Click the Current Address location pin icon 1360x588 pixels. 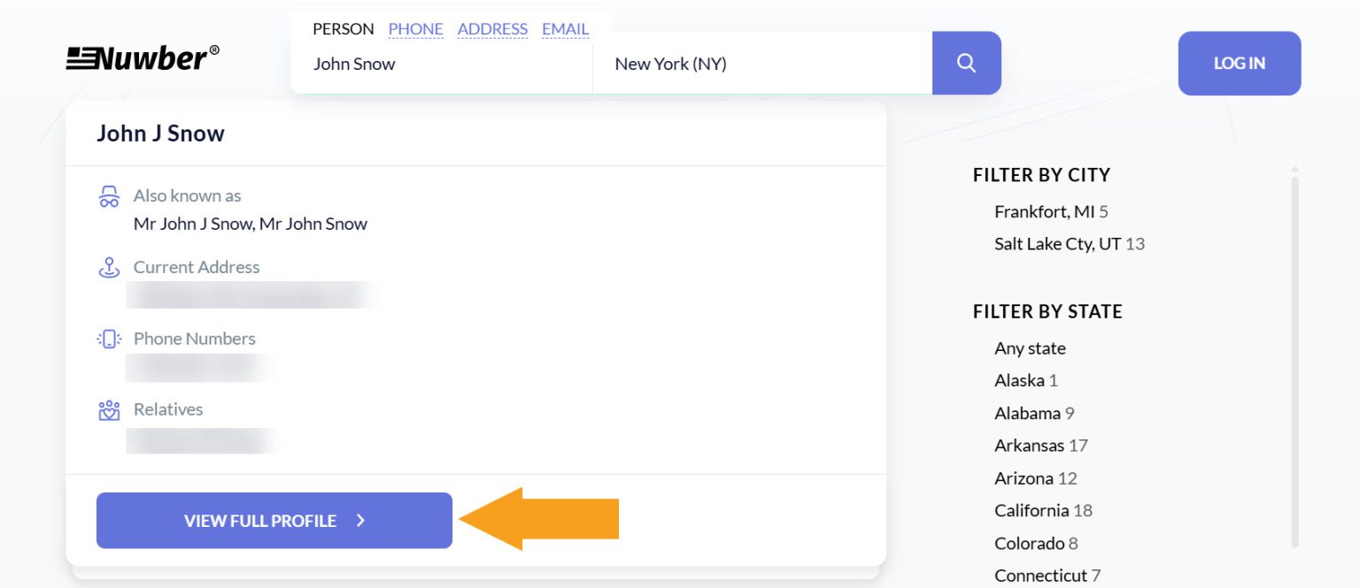[108, 266]
